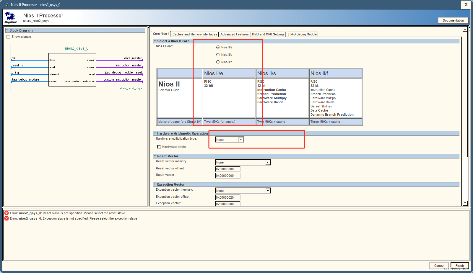Open the JTAG Debug Module tab

(302, 34)
